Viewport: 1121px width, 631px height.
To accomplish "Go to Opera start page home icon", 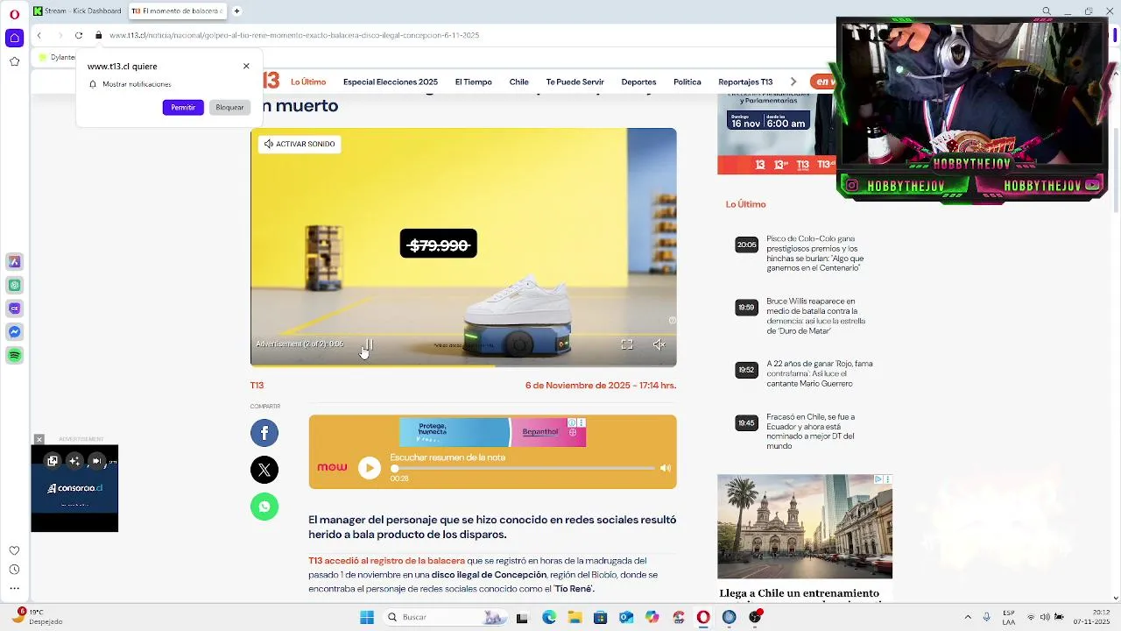I will coord(14,38).
